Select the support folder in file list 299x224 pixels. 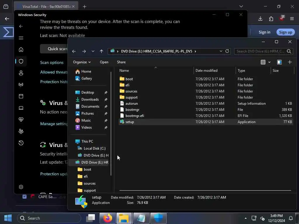click(206, 97)
